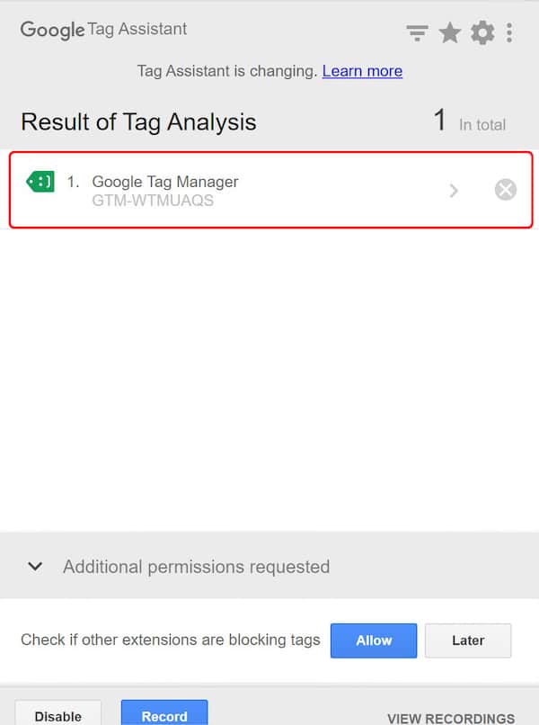Open the settings gear icon
Viewport: 539px width, 725px height.
click(x=482, y=33)
